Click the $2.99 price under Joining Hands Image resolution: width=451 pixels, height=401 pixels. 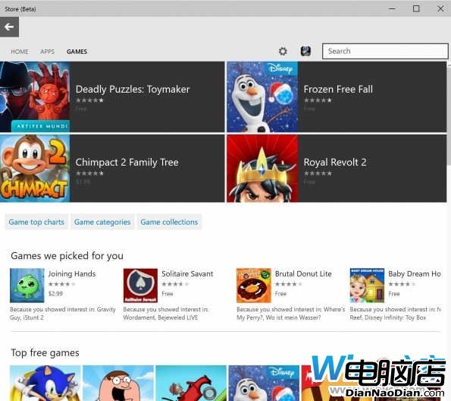[x=55, y=294]
